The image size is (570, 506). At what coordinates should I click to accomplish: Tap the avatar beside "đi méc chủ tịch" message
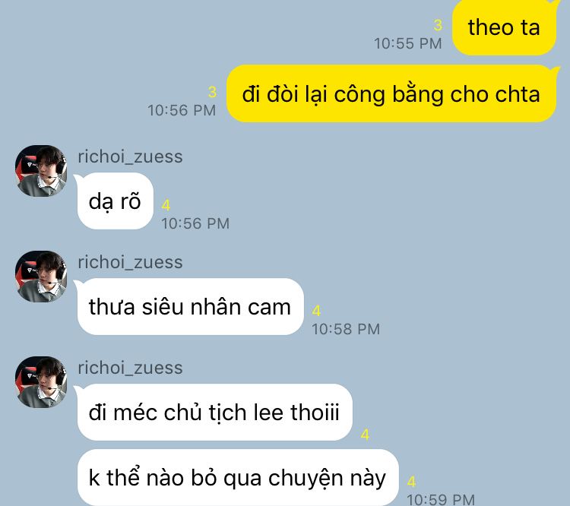[x=41, y=382]
